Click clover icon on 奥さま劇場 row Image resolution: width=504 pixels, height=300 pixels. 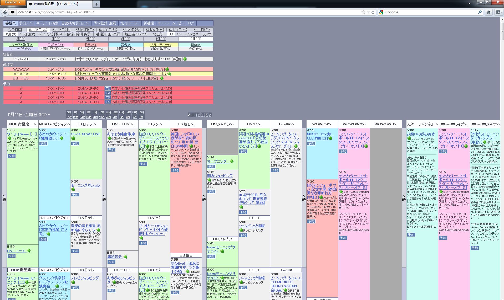click(x=162, y=78)
